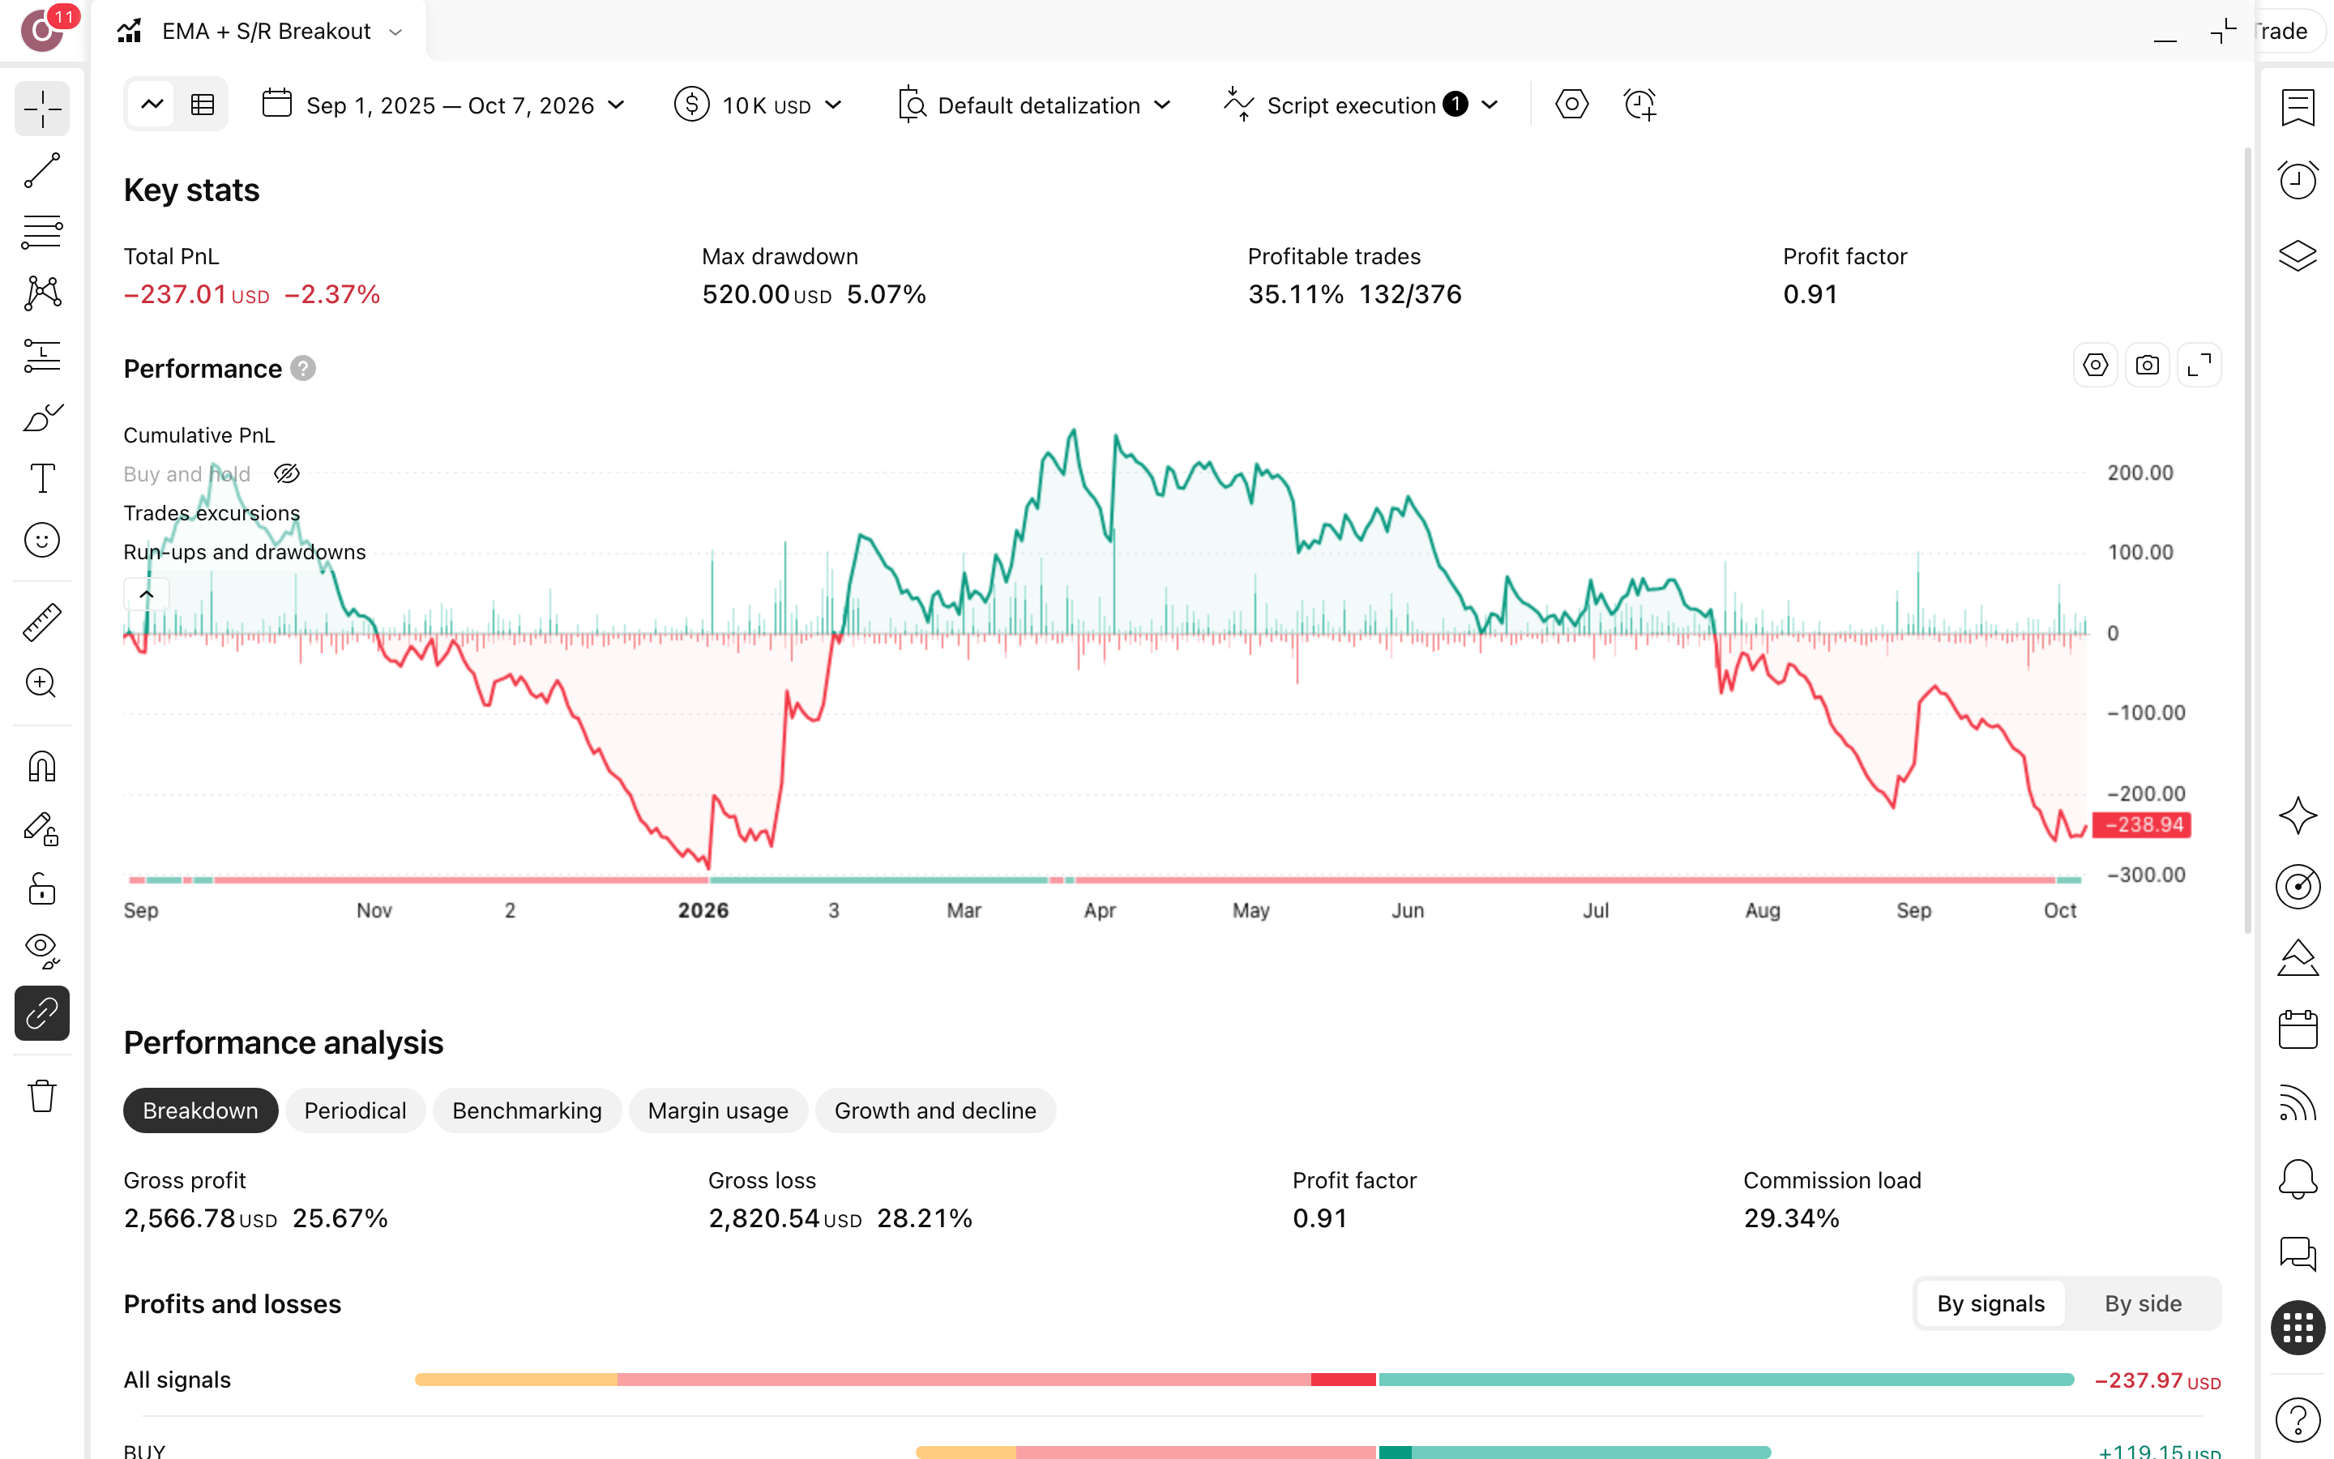Expand the 10K USD capital dropdown
This screenshot has height=1459, width=2334.
(759, 105)
